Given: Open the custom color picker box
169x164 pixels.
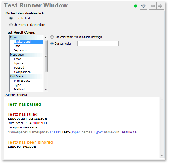Looking at the screenshot, I should [98, 43].
